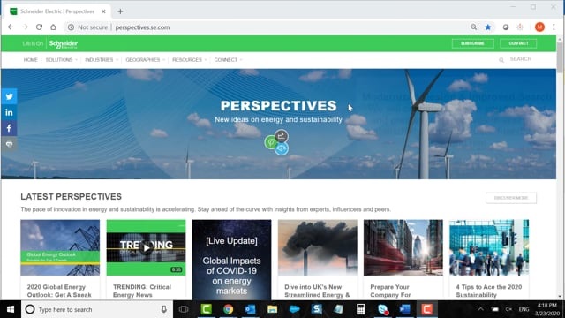Open Chrome three-dot menu
Screen dimensions: 565x318
[x=554, y=27]
